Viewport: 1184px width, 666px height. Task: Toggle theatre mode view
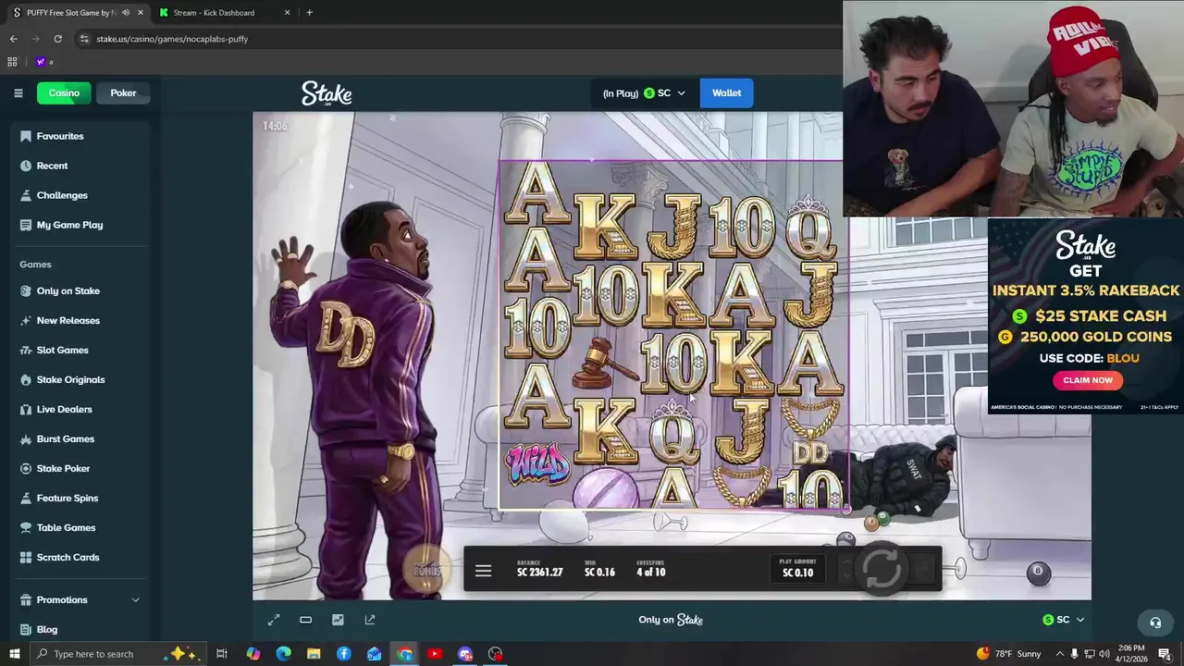pyautogui.click(x=305, y=620)
